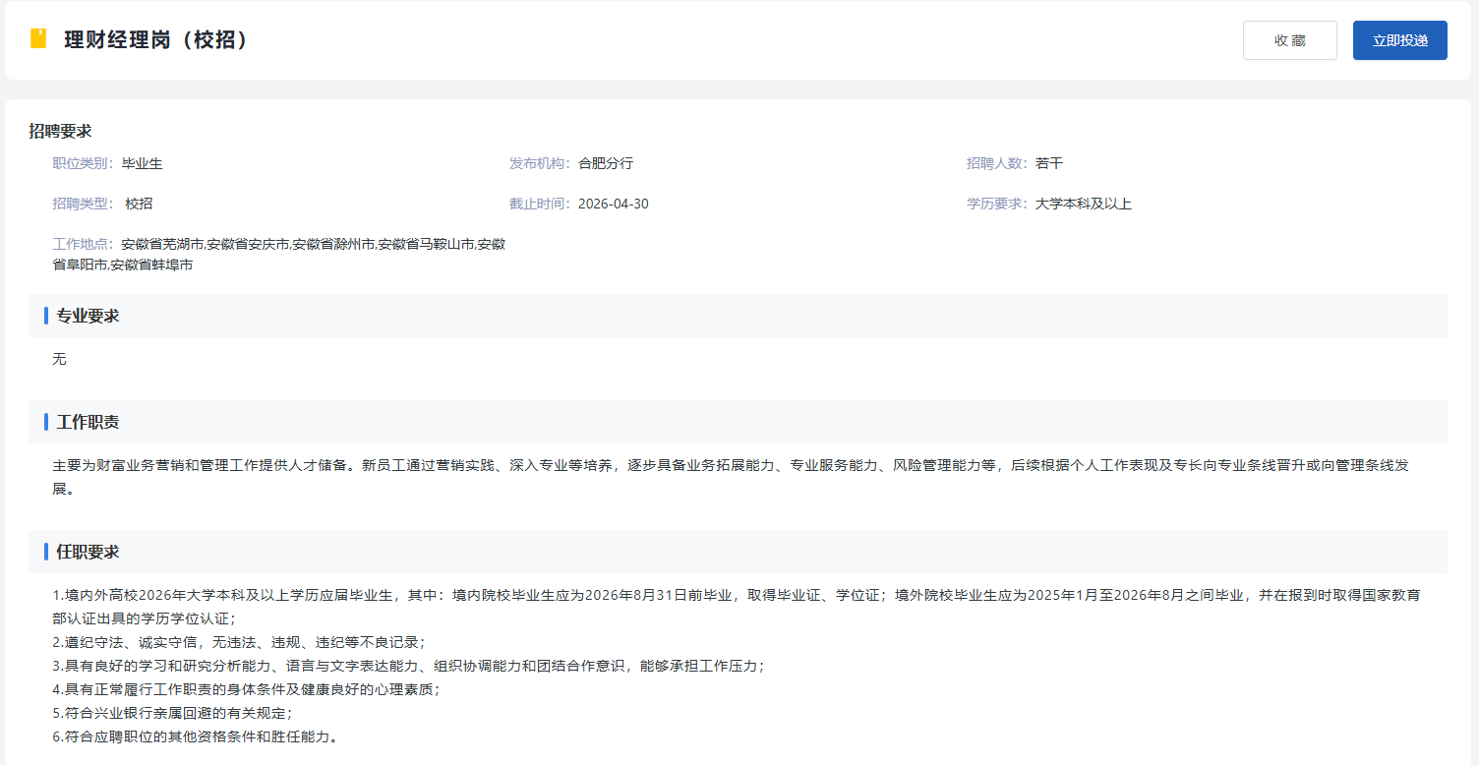
Task: Click the 无 text under 专业要求
Action: click(59, 359)
